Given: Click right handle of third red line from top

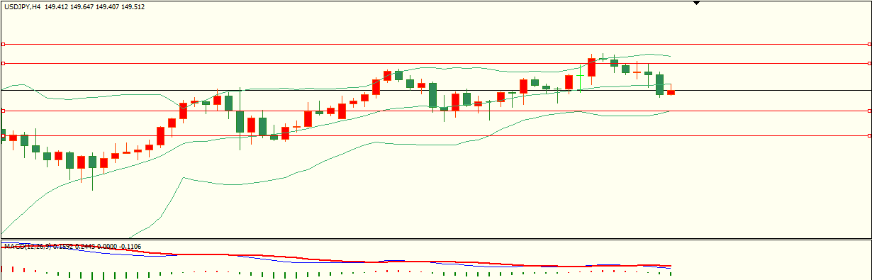Looking at the screenshot, I should pos(869,111).
